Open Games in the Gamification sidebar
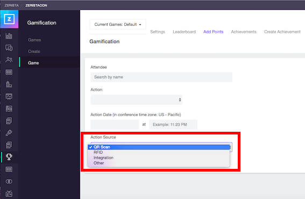This screenshot has height=199, width=305. pyautogui.click(x=34, y=40)
